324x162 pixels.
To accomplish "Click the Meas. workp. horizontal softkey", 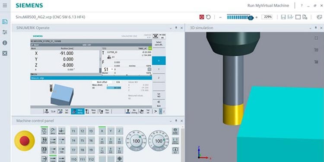I will coord(77,111).
